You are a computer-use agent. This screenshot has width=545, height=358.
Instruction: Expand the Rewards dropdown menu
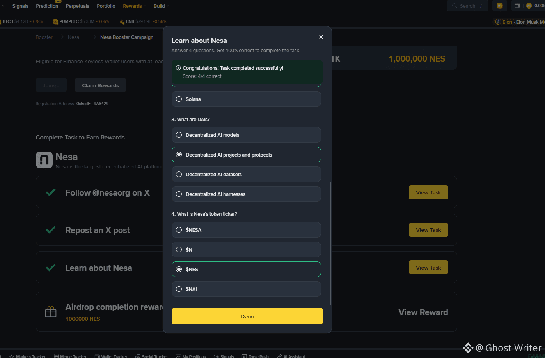click(x=134, y=6)
